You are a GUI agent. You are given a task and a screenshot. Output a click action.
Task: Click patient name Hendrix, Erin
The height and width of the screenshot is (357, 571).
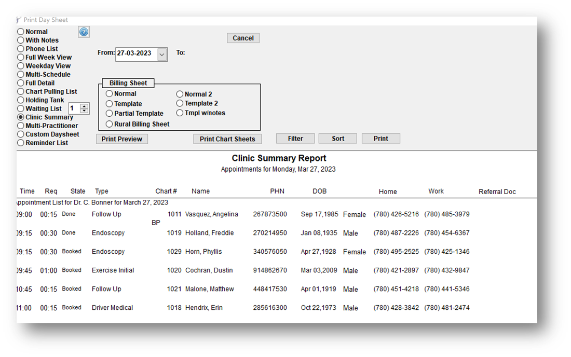coord(204,308)
